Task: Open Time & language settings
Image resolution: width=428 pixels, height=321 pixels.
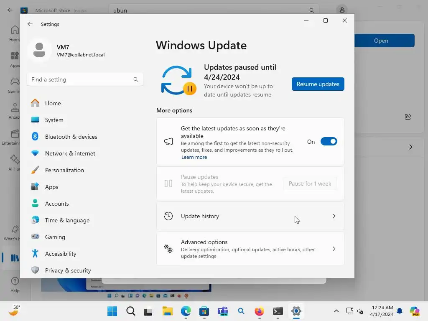Action: 85,220
